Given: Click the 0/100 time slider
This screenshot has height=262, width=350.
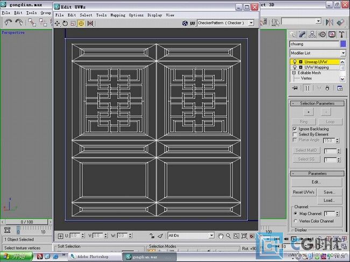Looking at the screenshot, I should (x=27, y=222).
